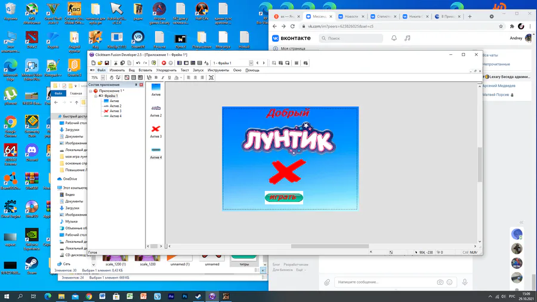This screenshot has height=302, width=537.
Task: Click the green играть button in frame
Action: (x=284, y=197)
